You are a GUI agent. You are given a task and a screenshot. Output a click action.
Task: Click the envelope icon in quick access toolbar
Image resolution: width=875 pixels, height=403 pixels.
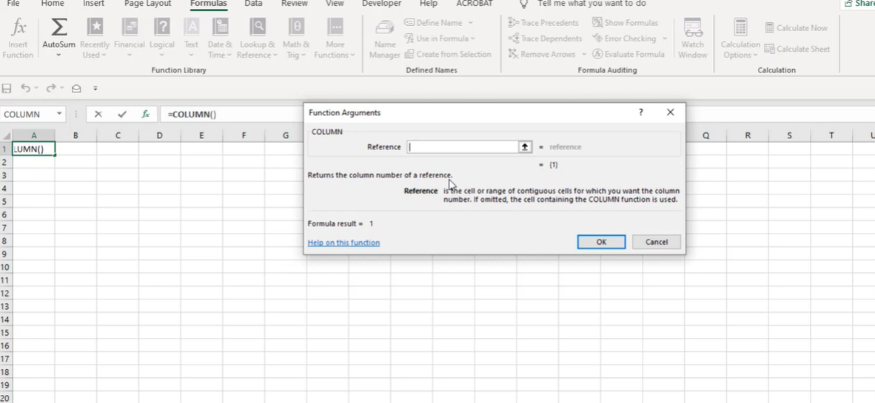76,88
